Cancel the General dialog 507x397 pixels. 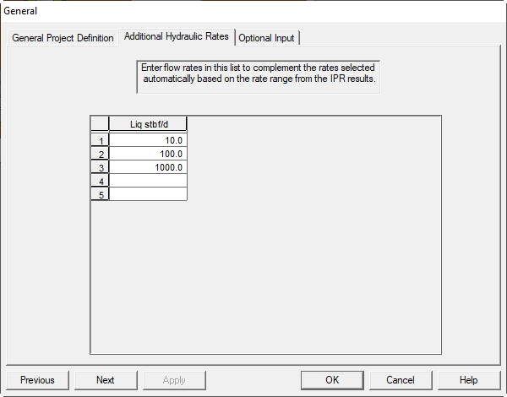(x=401, y=380)
